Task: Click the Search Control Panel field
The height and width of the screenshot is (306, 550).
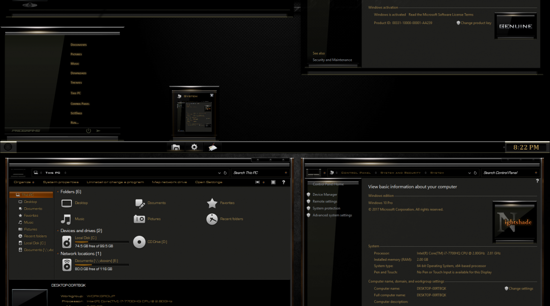Action: (x=510, y=173)
